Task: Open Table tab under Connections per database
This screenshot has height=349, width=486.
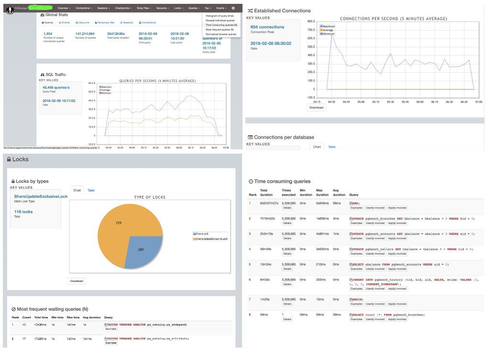Action: point(331,147)
